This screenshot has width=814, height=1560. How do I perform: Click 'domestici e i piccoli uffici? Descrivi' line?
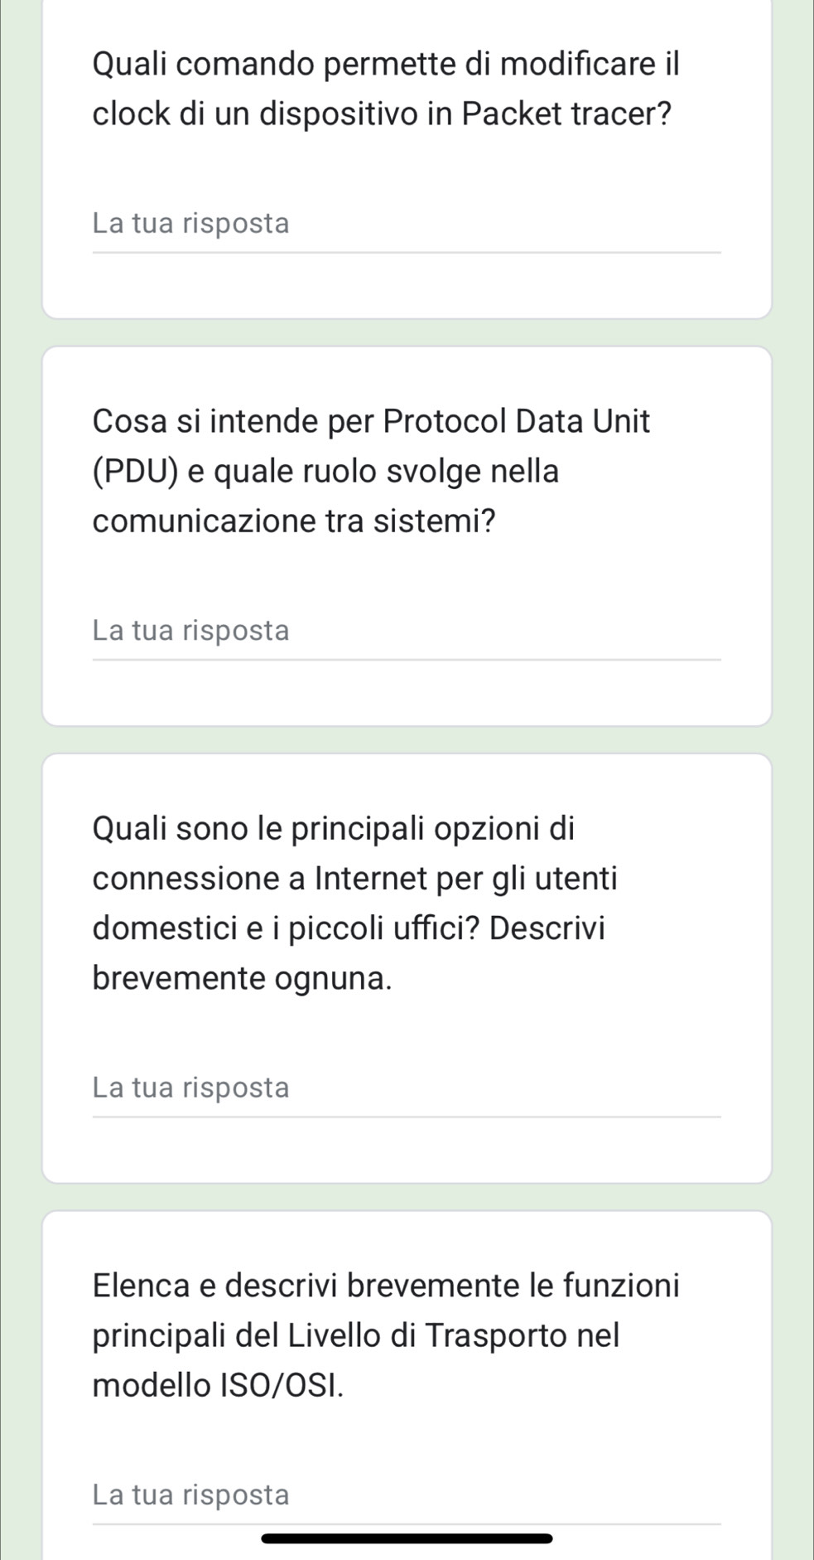point(349,928)
